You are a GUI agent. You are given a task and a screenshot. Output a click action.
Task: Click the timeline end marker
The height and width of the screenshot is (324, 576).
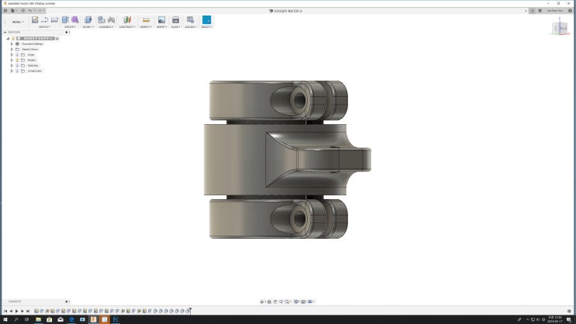click(190, 310)
